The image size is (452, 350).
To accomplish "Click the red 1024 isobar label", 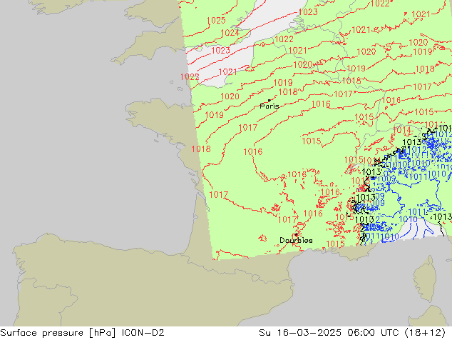I will coord(230,33).
